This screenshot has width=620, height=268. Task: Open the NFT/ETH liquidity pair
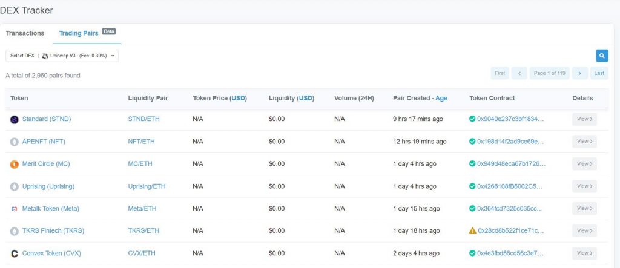tap(141, 141)
